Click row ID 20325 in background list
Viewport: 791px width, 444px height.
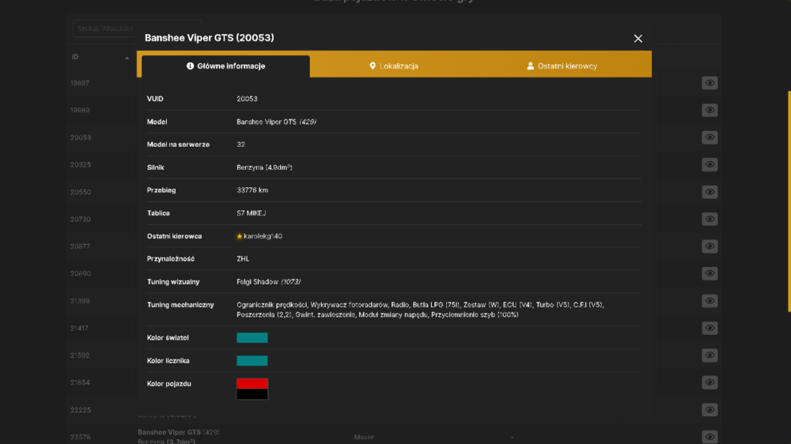(x=81, y=165)
